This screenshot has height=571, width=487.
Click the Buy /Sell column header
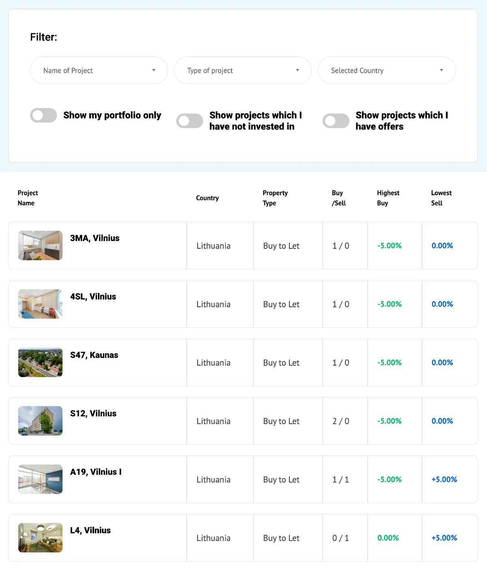(x=339, y=198)
